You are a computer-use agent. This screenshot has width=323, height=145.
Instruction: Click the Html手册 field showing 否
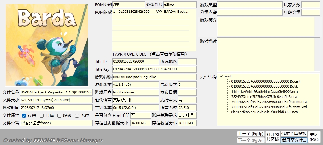[x=141, y=115]
